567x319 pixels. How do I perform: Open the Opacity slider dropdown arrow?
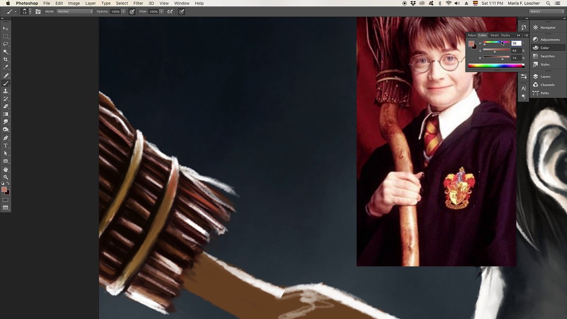pyautogui.click(x=123, y=12)
